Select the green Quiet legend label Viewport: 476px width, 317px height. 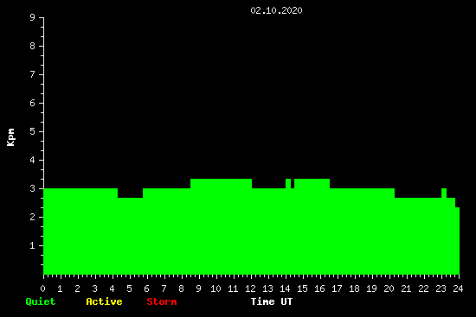[x=41, y=301]
